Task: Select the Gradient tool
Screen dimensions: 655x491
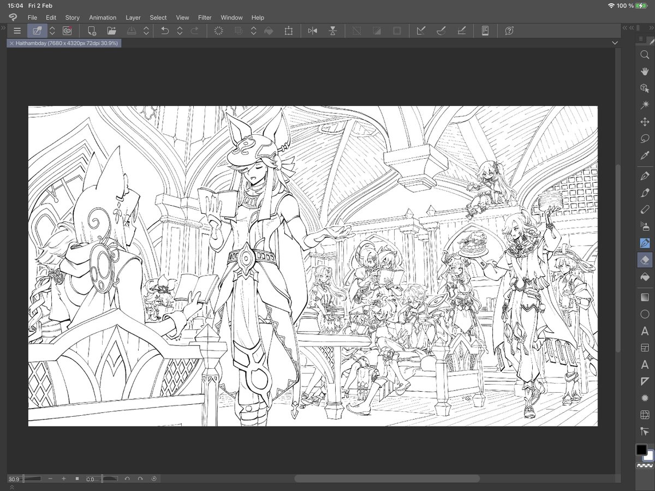Action: coord(644,297)
